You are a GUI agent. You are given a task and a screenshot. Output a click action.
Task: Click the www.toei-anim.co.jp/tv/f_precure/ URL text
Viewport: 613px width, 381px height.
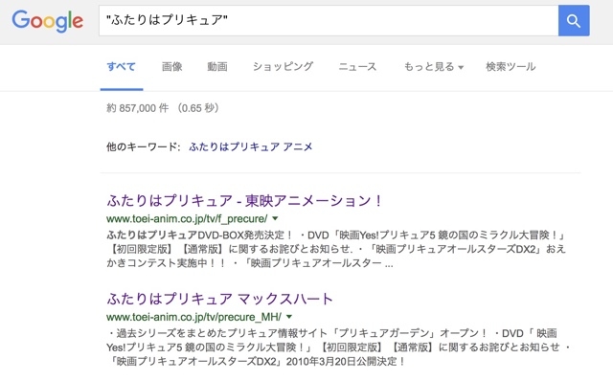187,218
